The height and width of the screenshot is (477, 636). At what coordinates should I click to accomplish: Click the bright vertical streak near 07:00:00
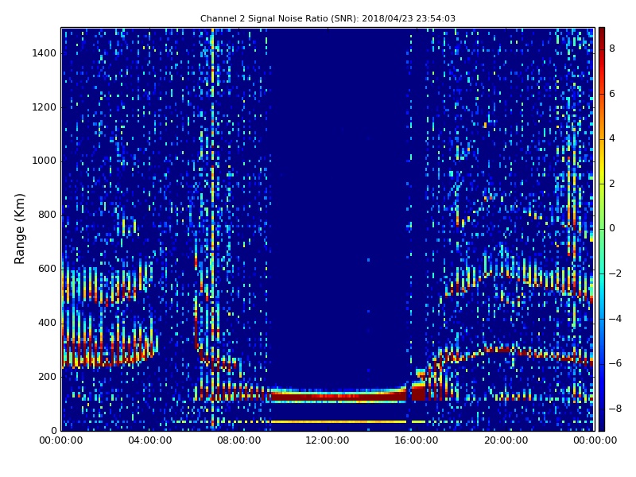pos(212,229)
